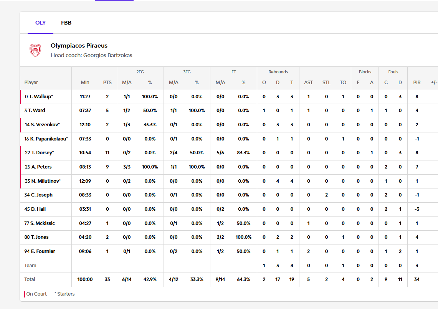Click the PIR column header
The image size is (438, 309).
pyautogui.click(x=417, y=83)
